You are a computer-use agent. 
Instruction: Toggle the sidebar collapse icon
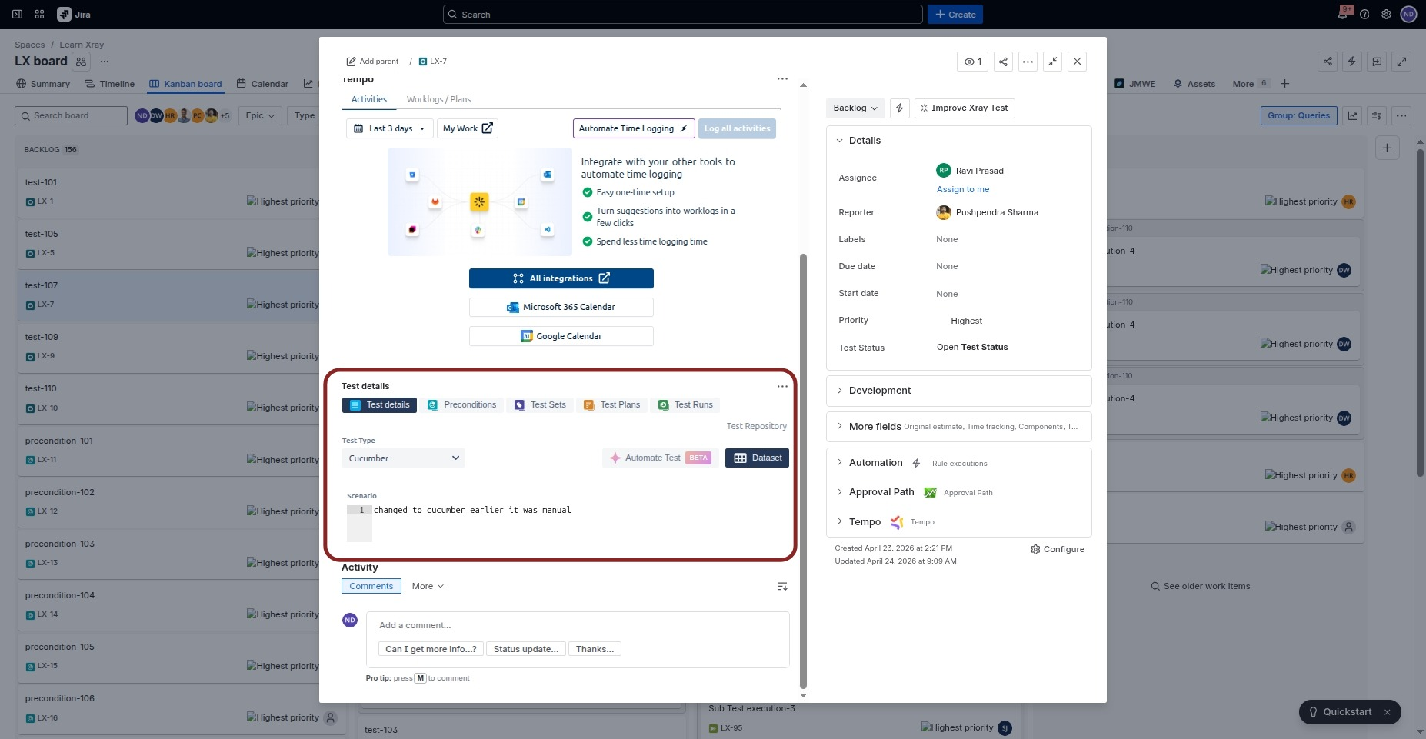pos(17,15)
